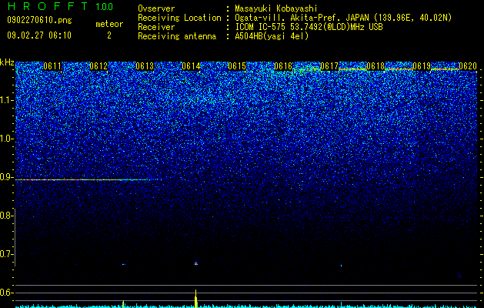This screenshot has width=484, height=308.
Task: Click the 0.7 kHz axis label
Action: click(x=7, y=254)
